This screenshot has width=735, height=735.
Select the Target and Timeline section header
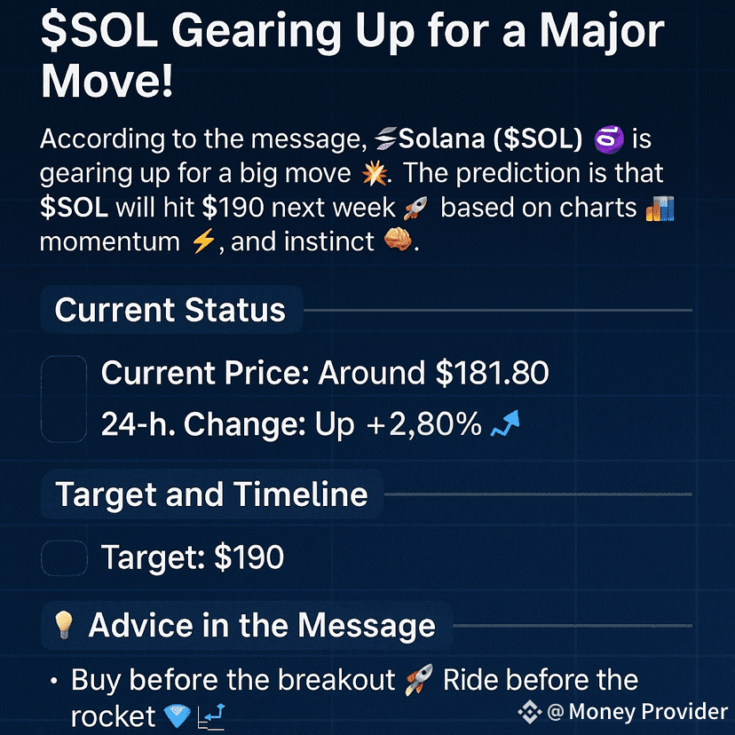point(212,494)
